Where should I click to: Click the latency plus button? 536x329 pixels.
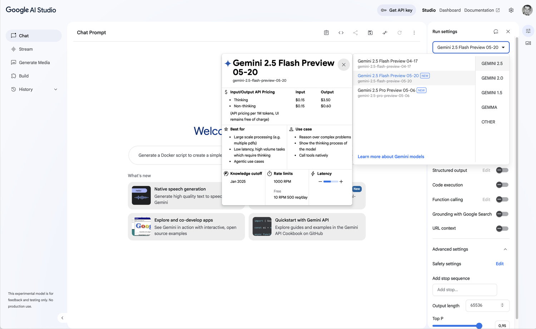341,182
